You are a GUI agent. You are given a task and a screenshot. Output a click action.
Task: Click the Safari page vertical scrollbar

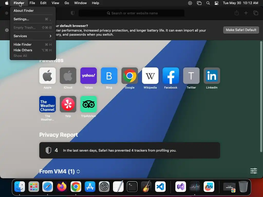[x=261, y=97]
